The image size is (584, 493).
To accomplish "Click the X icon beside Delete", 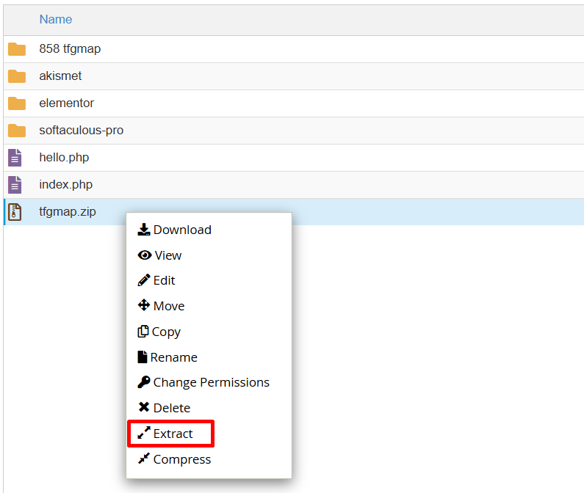I will tap(144, 407).
